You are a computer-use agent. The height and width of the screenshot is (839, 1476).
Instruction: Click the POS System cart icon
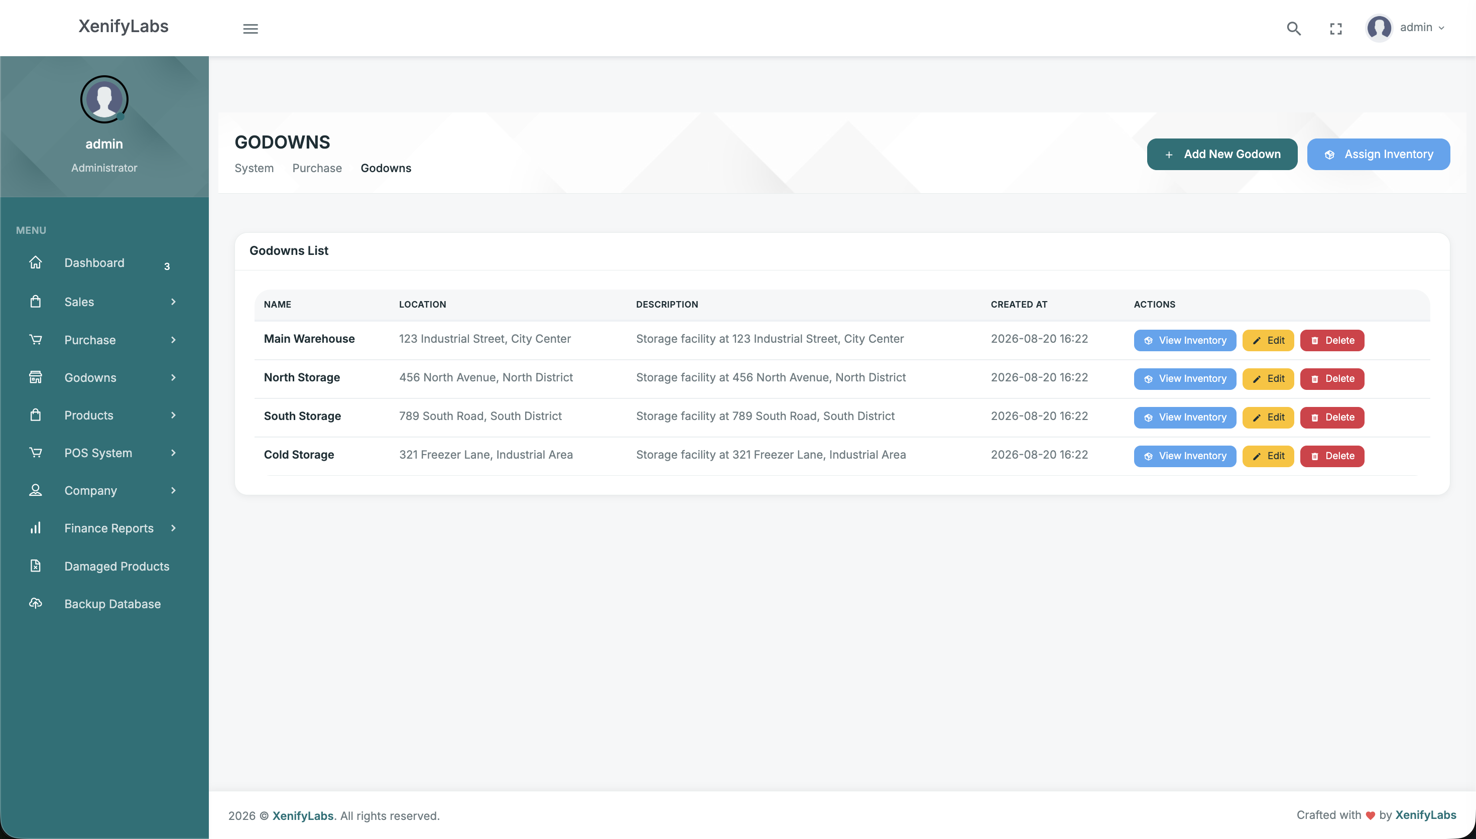pos(36,452)
